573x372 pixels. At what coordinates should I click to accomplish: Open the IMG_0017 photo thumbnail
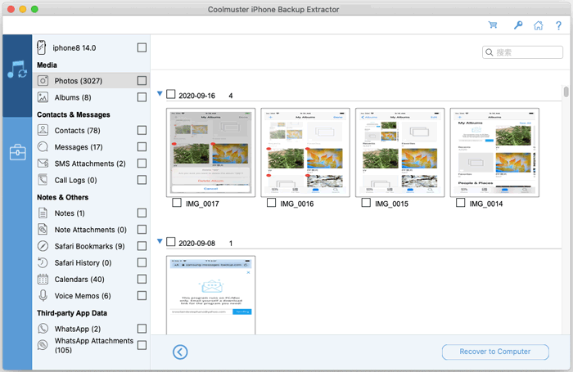pos(211,153)
